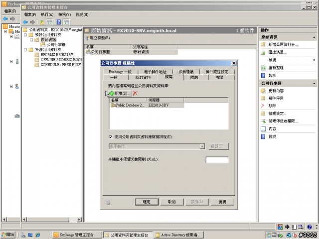
Task: Click the show/hide action pane toolbar icon
Action: (66, 22)
